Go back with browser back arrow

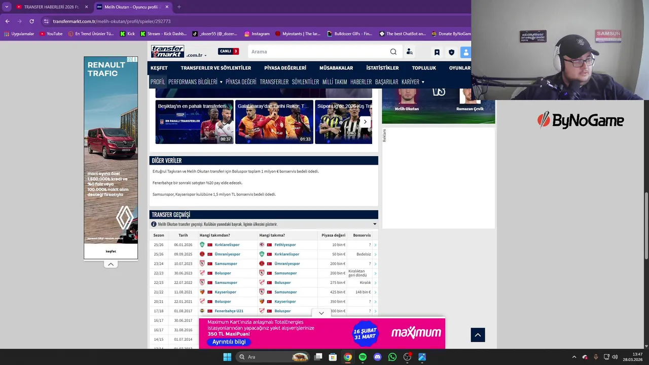[7, 21]
